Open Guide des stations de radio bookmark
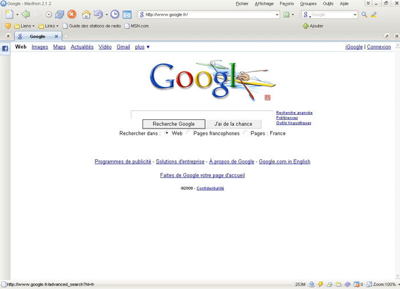 92,26
